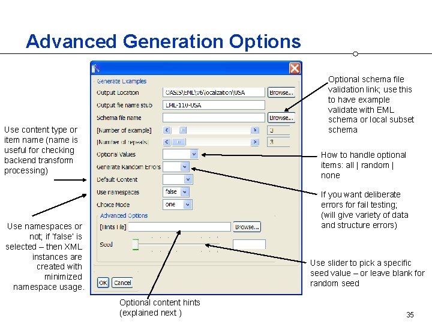Open the Optional Values dropdown
The width and height of the screenshot is (432, 324).
pyautogui.click(x=194, y=154)
